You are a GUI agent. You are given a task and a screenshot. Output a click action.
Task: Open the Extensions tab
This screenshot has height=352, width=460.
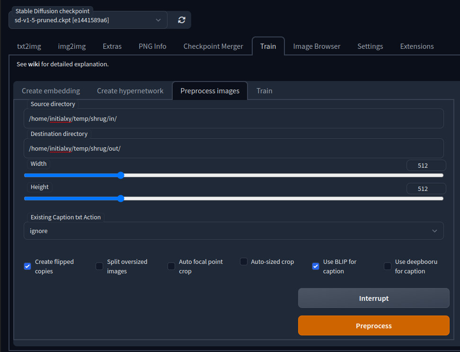(417, 46)
